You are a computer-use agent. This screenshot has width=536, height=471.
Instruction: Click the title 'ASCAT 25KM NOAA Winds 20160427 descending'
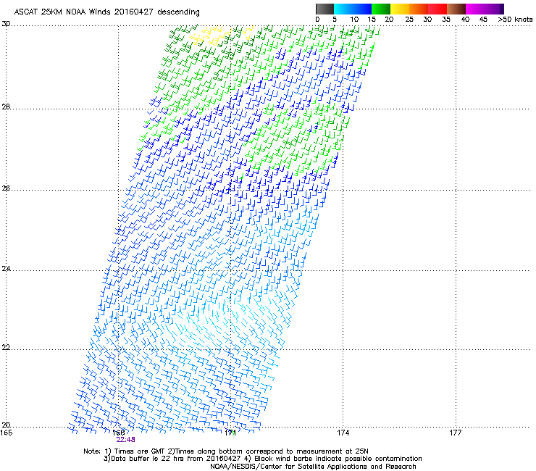coord(106,12)
